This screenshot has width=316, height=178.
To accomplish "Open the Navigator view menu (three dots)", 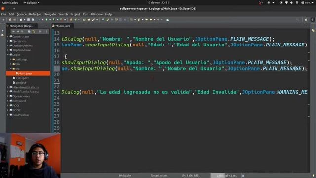I will pos(46,32).
